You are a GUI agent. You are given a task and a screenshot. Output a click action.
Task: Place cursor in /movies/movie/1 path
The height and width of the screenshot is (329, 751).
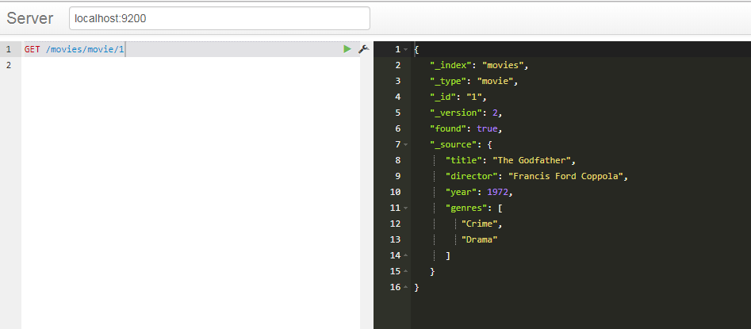click(x=85, y=49)
